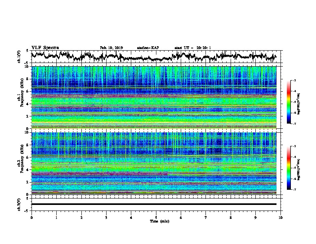Click the ch.1 voltage waveform trace

click(x=154, y=57)
